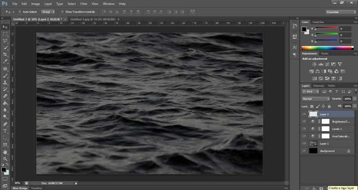Screen dimensions: 358x190
Task: Select the Eraser tool
Action: tap(5, 96)
